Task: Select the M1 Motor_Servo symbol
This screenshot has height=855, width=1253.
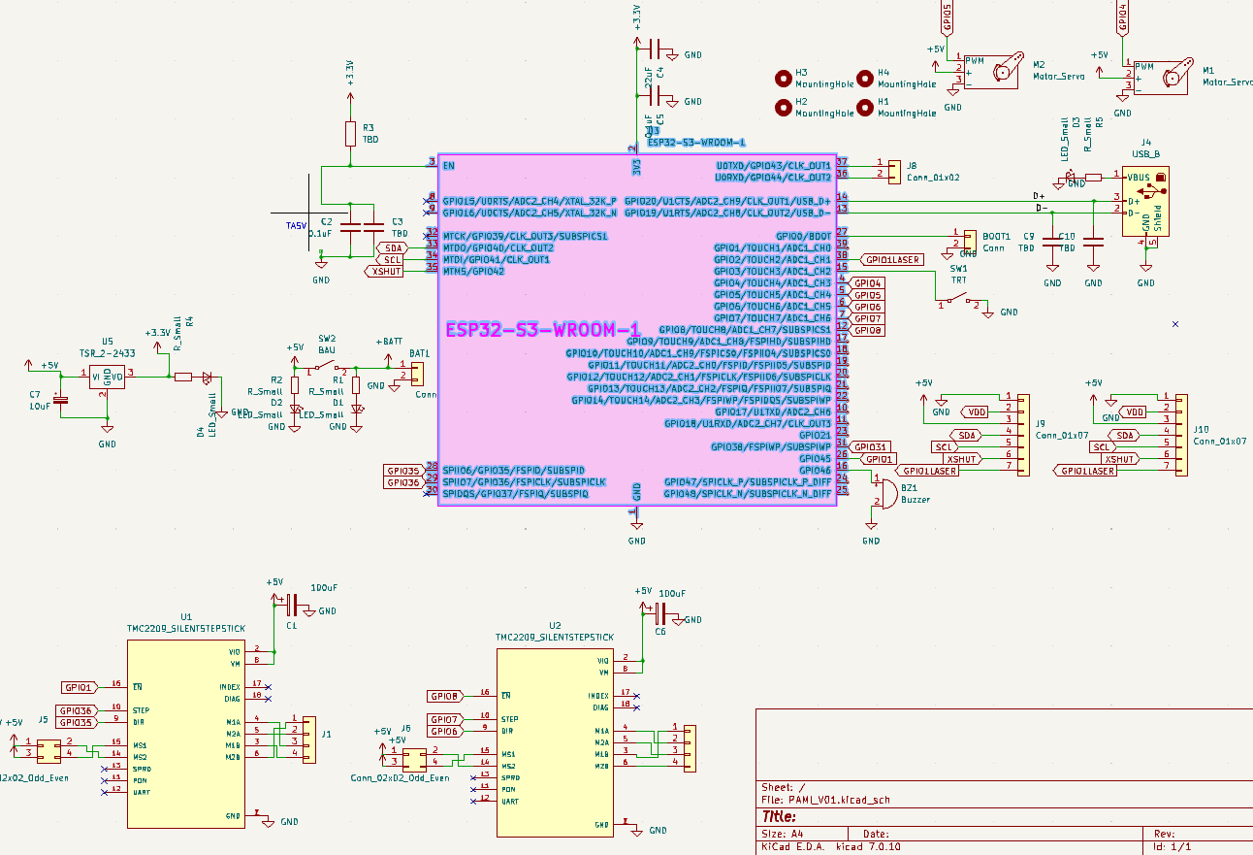Action: pyautogui.click(x=1163, y=76)
